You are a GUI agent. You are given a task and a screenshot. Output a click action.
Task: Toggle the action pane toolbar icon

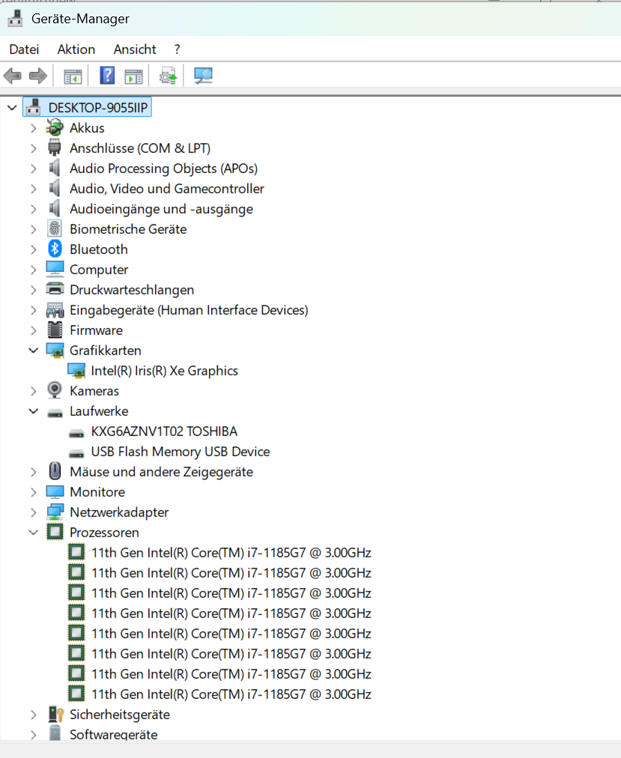coord(133,76)
